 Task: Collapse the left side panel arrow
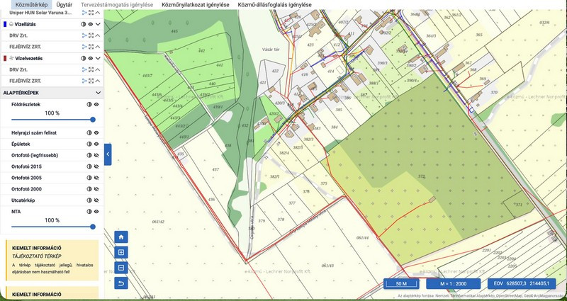point(108,154)
